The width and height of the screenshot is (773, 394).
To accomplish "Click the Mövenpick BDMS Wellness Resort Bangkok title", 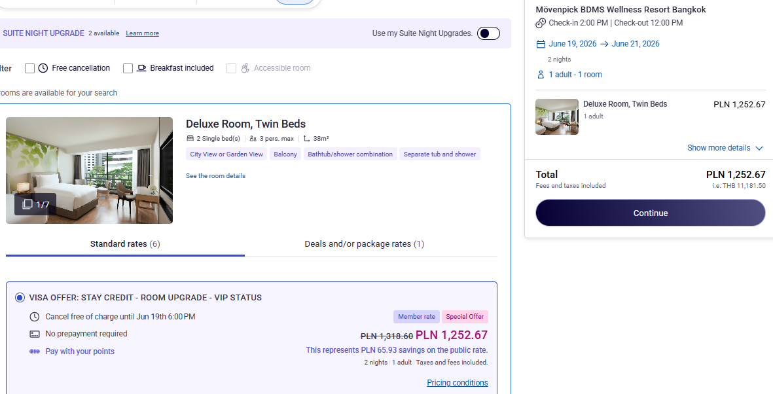I will click(x=620, y=9).
